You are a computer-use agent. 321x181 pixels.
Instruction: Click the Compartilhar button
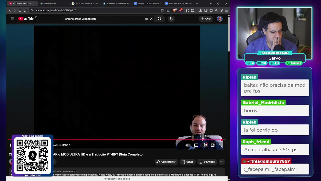(166, 162)
